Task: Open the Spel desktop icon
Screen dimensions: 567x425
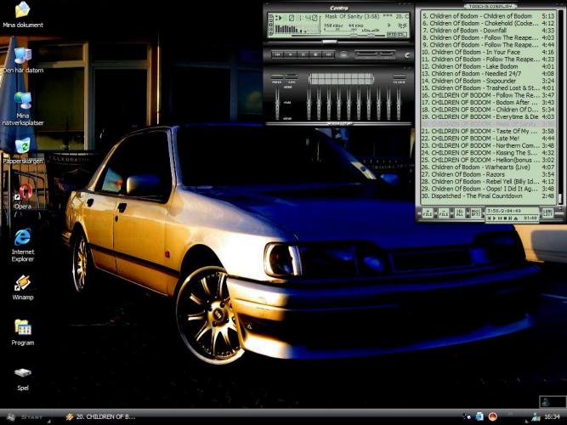Action: (23, 373)
